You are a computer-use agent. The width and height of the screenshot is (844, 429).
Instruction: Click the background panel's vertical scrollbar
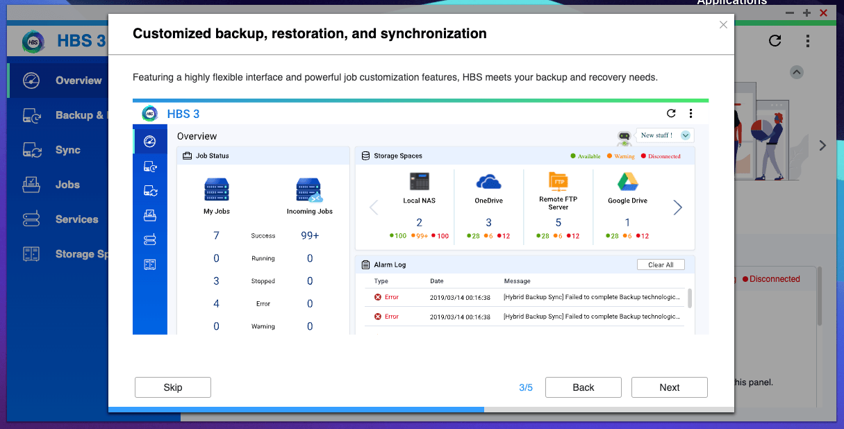tap(820, 295)
